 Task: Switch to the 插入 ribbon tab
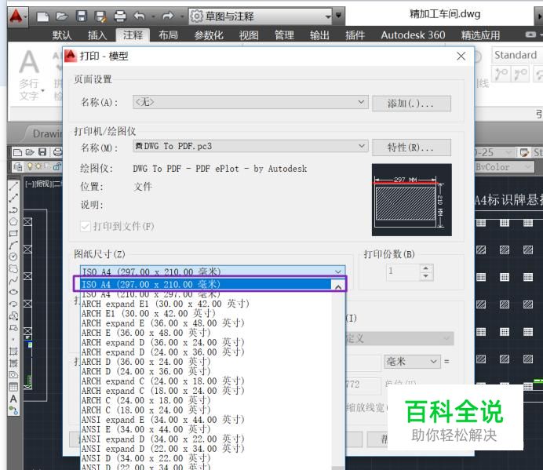click(x=97, y=35)
